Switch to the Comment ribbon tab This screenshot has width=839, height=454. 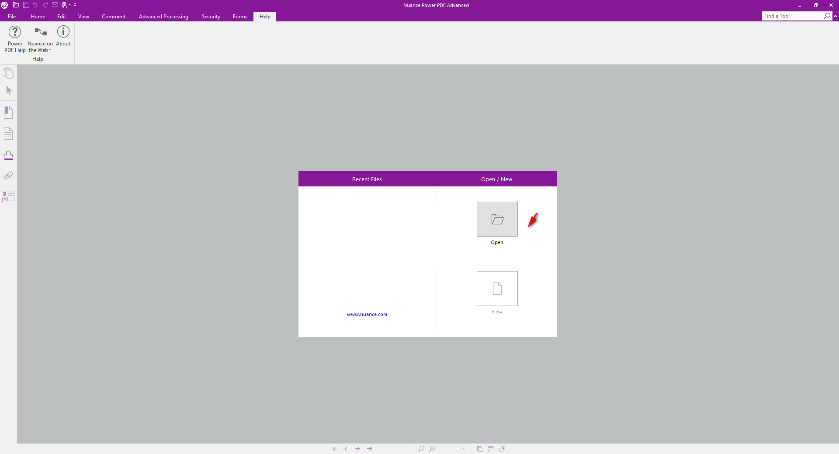tap(114, 17)
